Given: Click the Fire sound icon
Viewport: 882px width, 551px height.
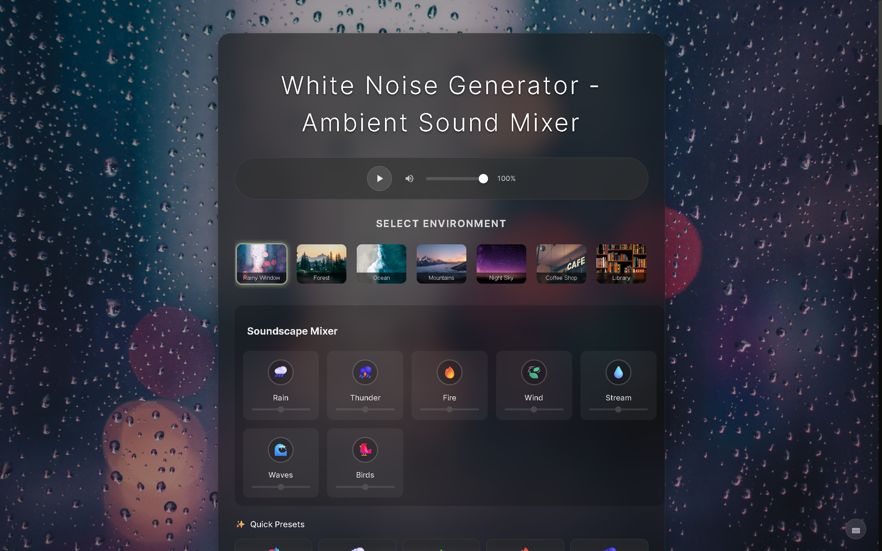Looking at the screenshot, I should (449, 372).
